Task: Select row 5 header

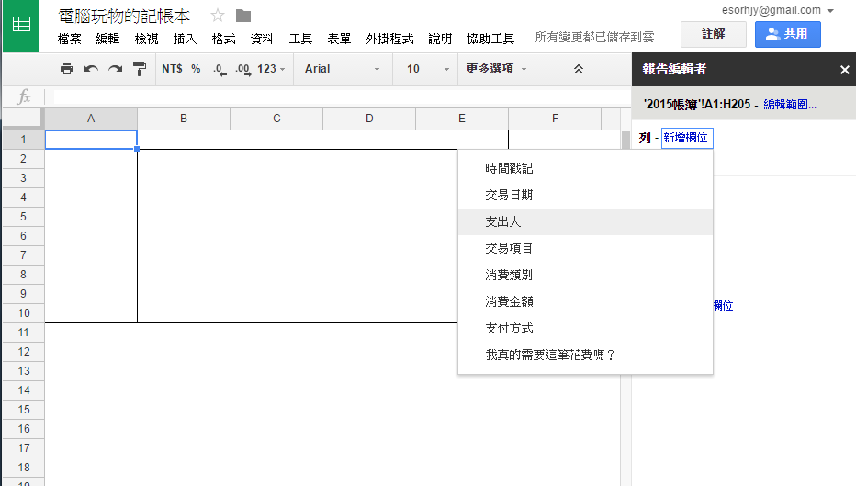Action: pos(24,216)
